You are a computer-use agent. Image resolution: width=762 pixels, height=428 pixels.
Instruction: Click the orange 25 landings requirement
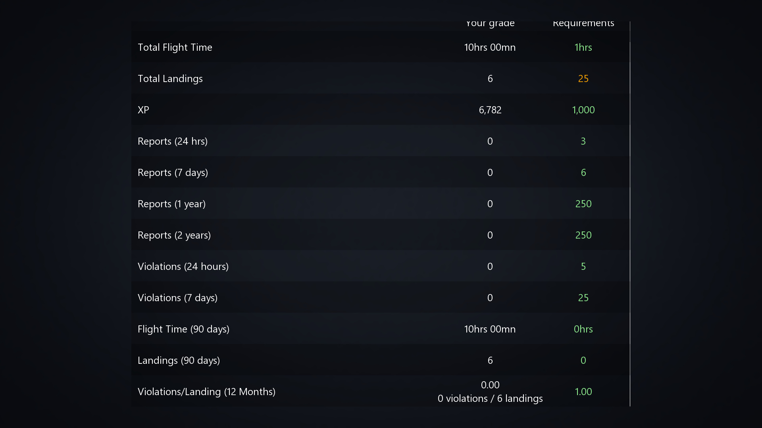[x=583, y=78]
